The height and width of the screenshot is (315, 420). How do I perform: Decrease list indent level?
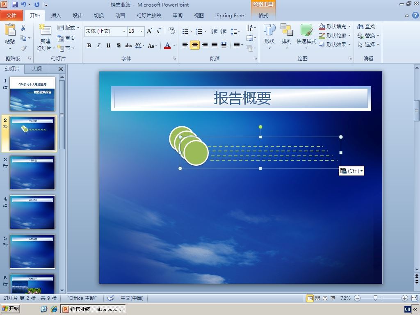click(x=214, y=31)
